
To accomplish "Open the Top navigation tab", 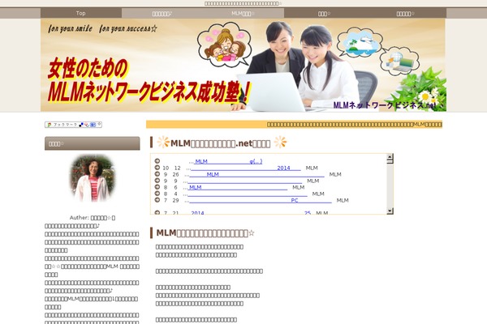I will 80,13.
